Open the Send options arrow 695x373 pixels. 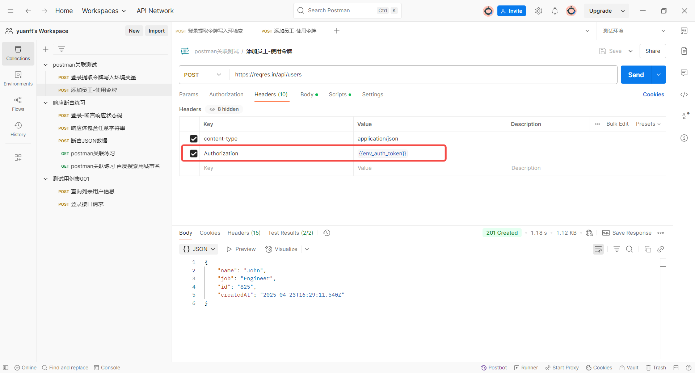coord(659,75)
